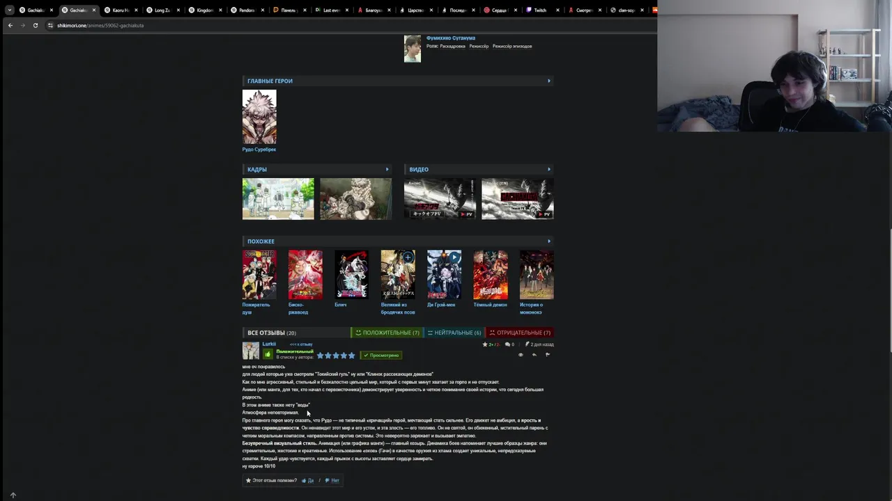The height and width of the screenshot is (501, 892).
Task: Open the first screenshot with characters in white
Action: [278, 199]
